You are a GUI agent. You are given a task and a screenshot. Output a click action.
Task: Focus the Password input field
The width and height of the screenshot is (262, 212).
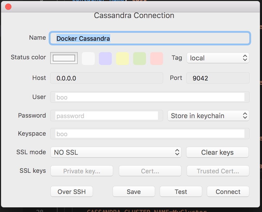tap(107, 116)
